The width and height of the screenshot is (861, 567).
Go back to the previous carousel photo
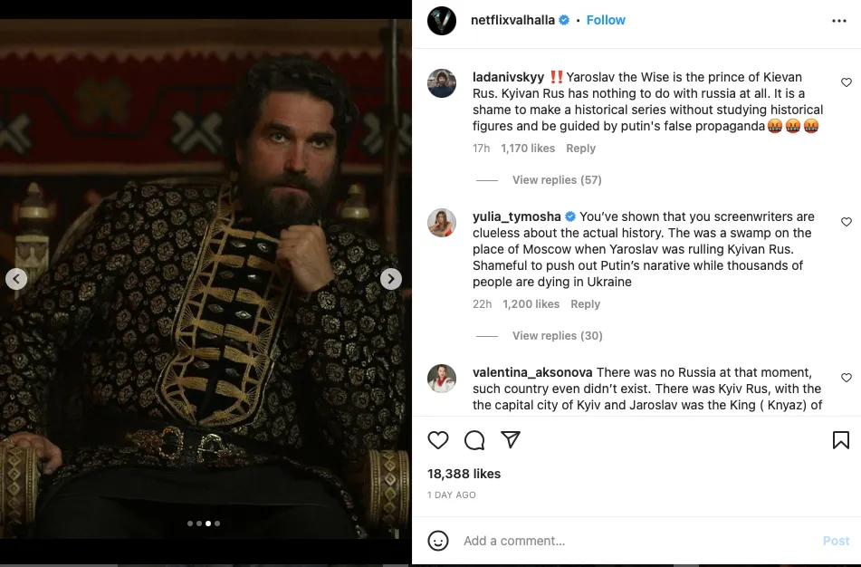[15, 279]
